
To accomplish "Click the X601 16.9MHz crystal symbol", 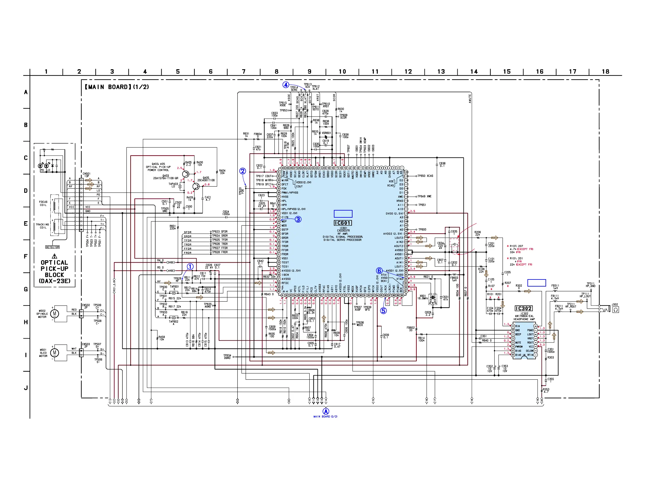I will coord(432,298).
